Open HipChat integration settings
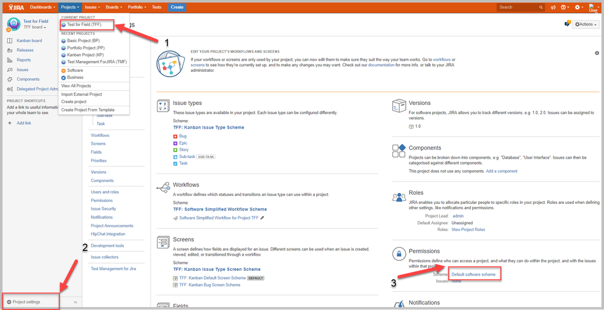Viewport: 604px width, 310px height. (x=108, y=233)
